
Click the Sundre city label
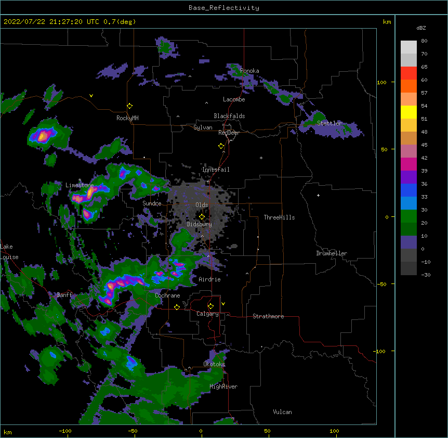click(152, 203)
